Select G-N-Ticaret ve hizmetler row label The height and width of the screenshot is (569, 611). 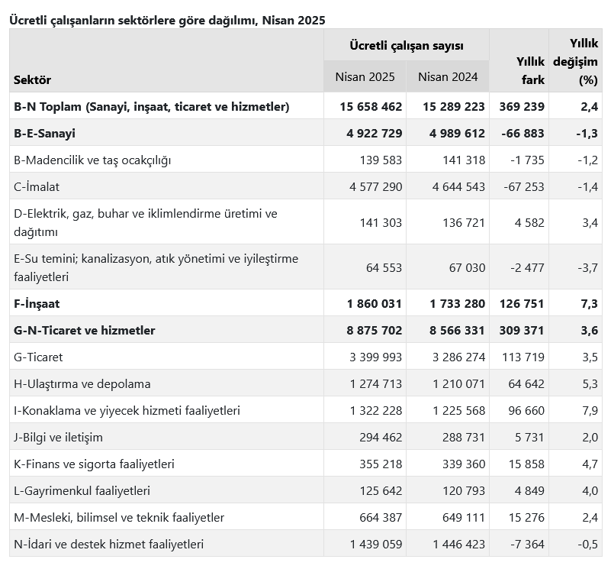click(x=84, y=330)
